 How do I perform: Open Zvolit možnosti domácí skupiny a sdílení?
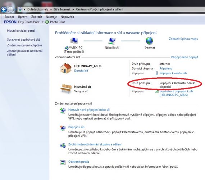click(95, 144)
